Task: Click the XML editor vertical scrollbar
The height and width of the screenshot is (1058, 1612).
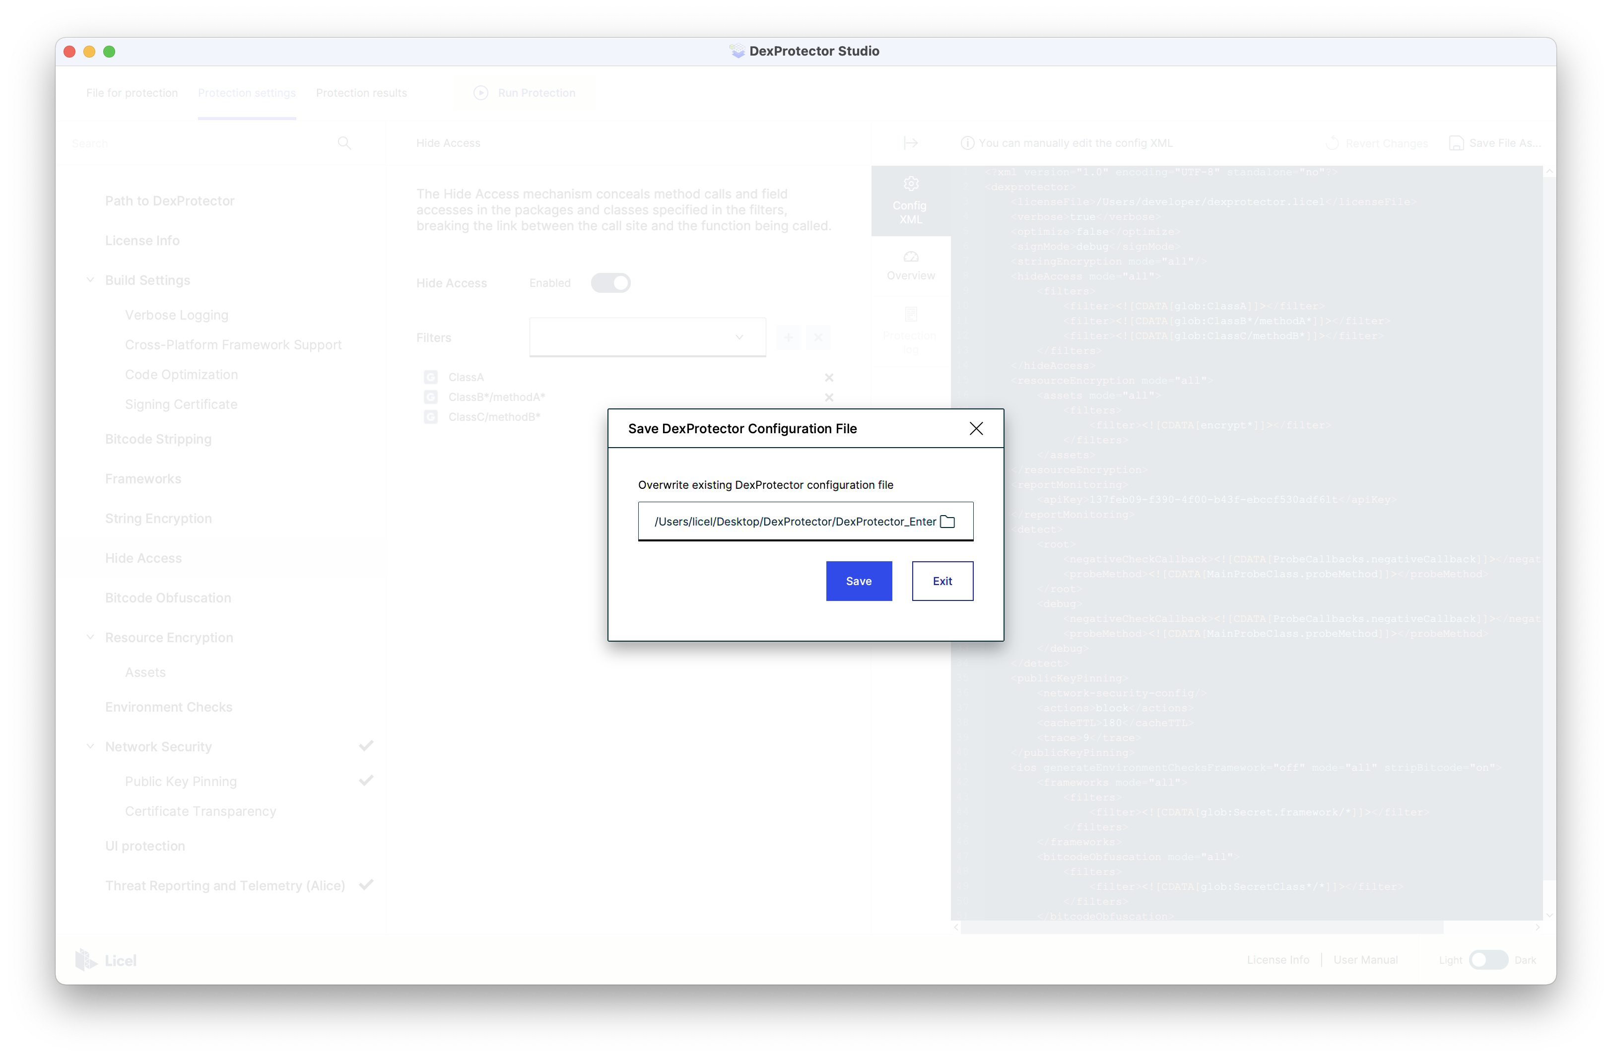Action: (x=1549, y=529)
